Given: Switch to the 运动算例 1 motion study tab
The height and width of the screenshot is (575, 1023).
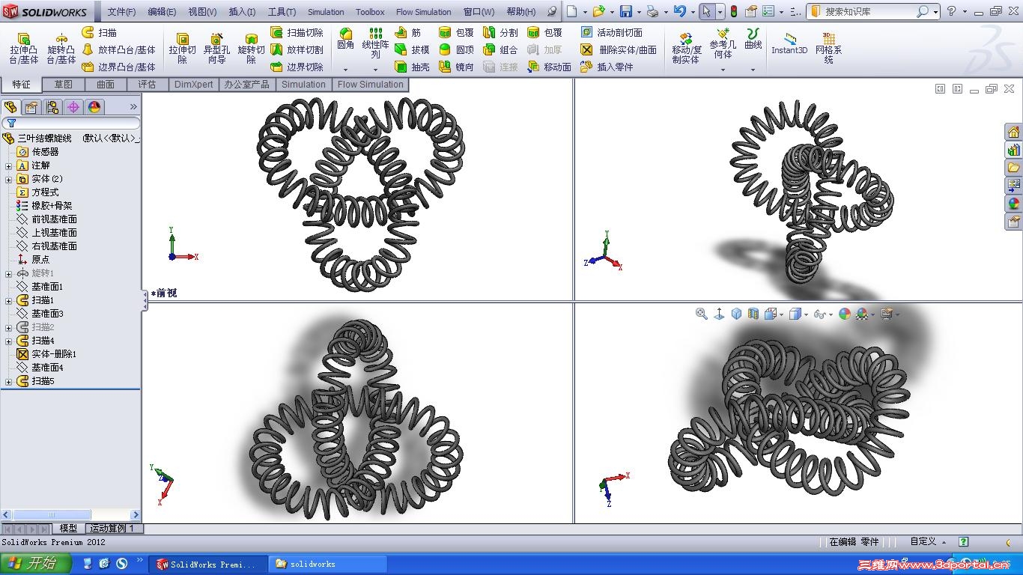Looking at the screenshot, I should (112, 528).
